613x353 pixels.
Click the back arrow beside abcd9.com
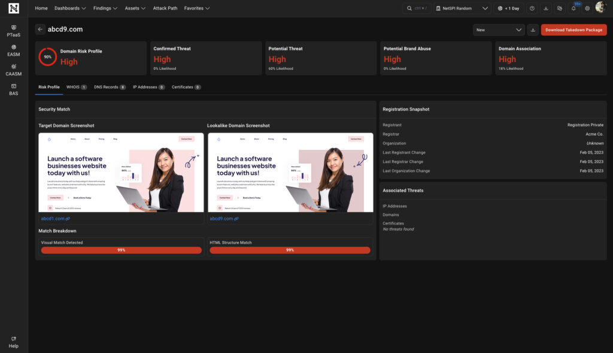(40, 29)
